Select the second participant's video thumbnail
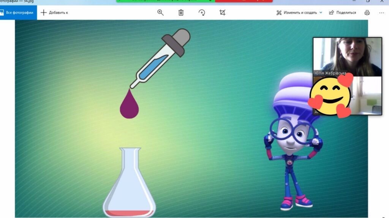The image size is (389, 218). (367, 95)
